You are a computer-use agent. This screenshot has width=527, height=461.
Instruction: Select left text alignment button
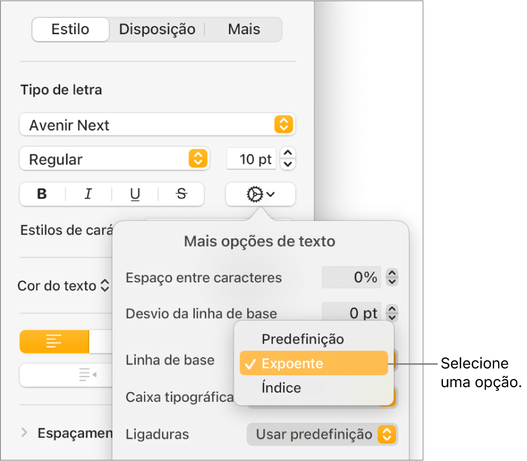pyautogui.click(x=54, y=342)
